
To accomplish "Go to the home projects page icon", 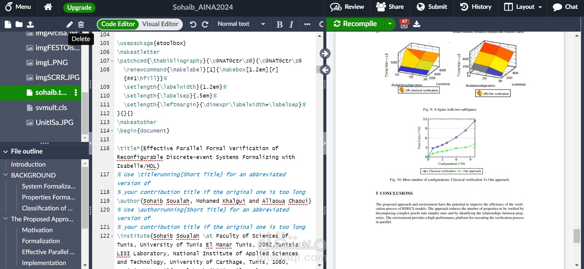I will pos(48,7).
